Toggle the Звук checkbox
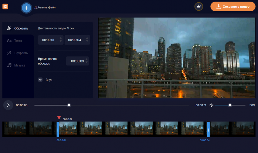Viewport: 258px width, 153px height. click(40, 80)
